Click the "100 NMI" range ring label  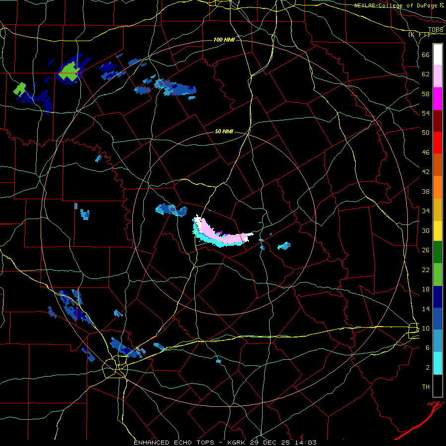coord(224,40)
